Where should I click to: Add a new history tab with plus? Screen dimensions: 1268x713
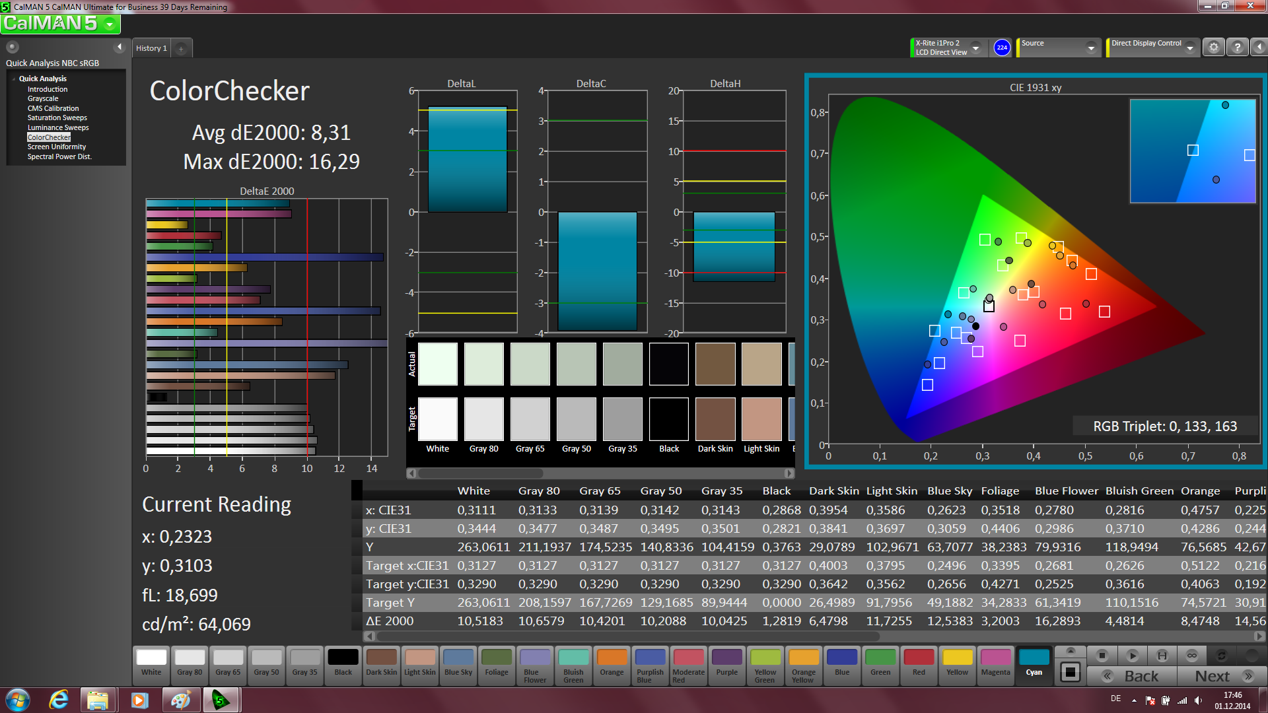tap(181, 48)
